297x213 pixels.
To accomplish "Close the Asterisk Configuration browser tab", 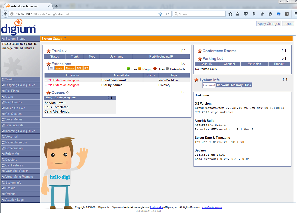I will [x=49, y=6].
